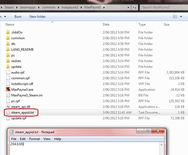Select the steam_appid.txt file name
188x155 pixels.
coord(23,113)
